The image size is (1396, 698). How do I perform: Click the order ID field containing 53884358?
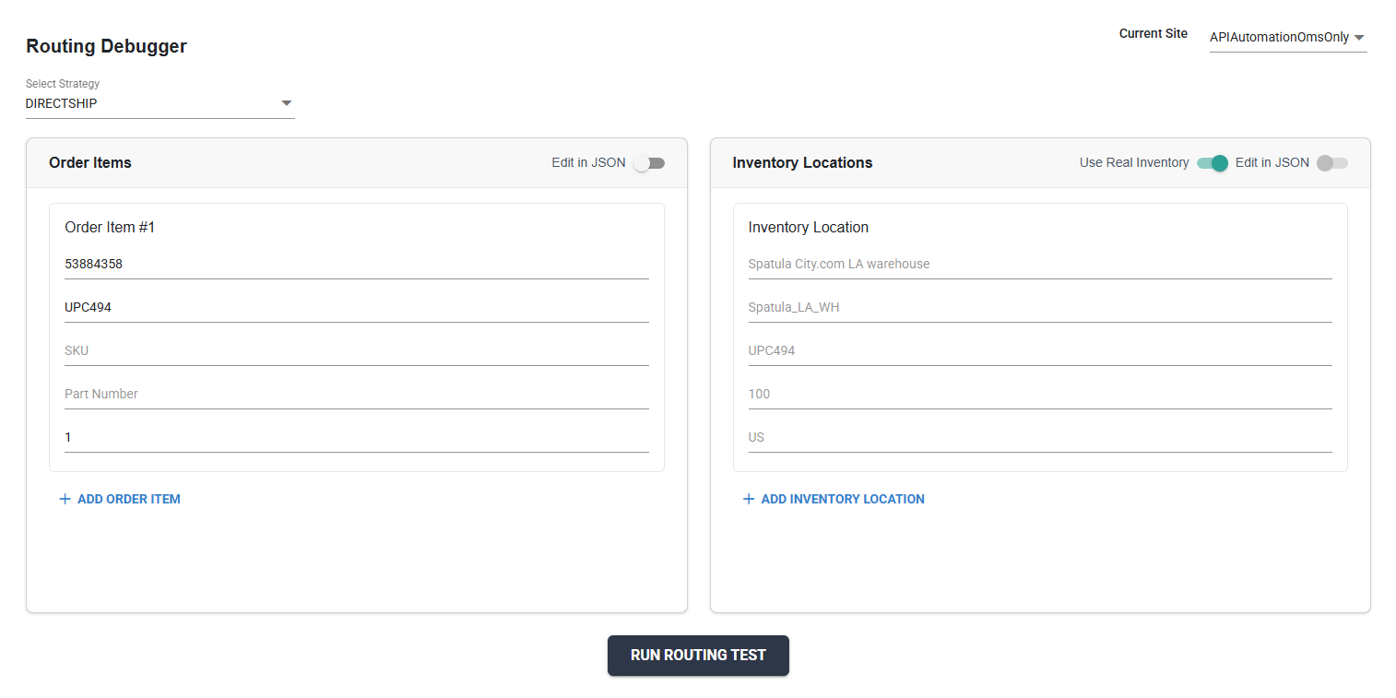[x=356, y=265]
